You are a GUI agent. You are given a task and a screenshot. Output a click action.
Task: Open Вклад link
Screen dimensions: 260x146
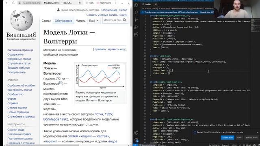[123, 10]
